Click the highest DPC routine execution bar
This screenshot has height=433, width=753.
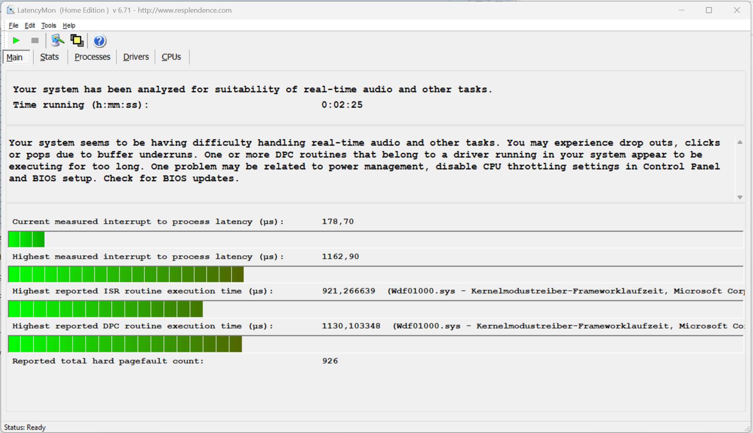click(x=125, y=344)
